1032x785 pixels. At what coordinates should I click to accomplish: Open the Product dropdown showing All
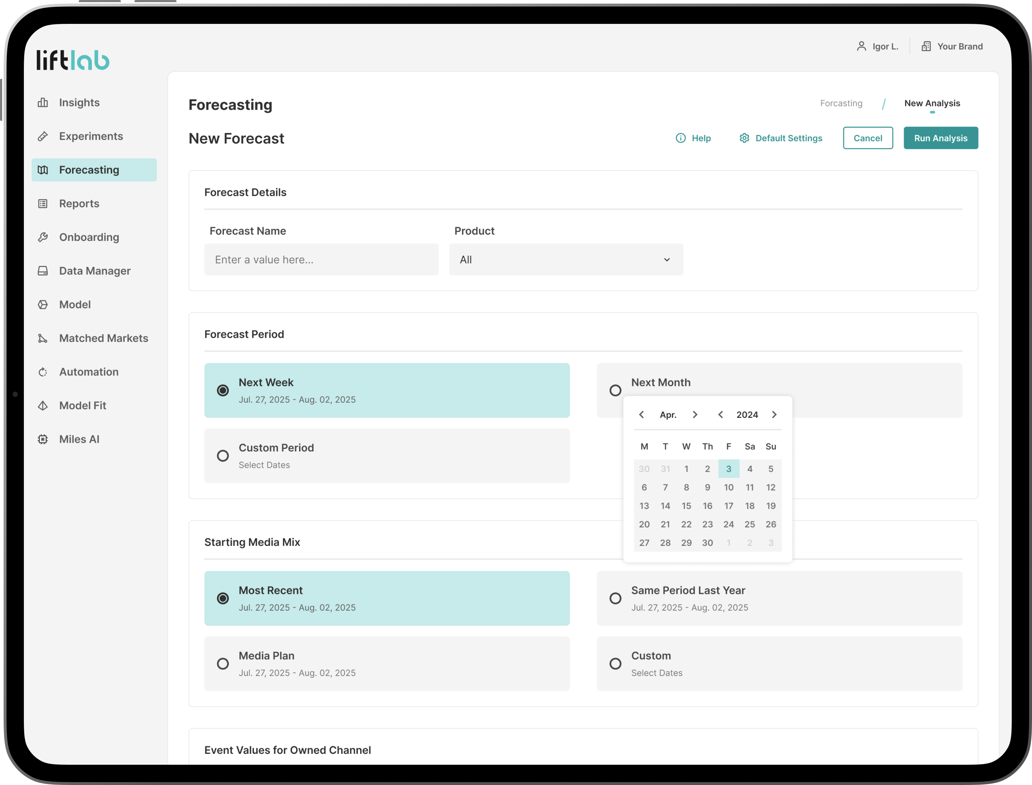[x=566, y=259]
